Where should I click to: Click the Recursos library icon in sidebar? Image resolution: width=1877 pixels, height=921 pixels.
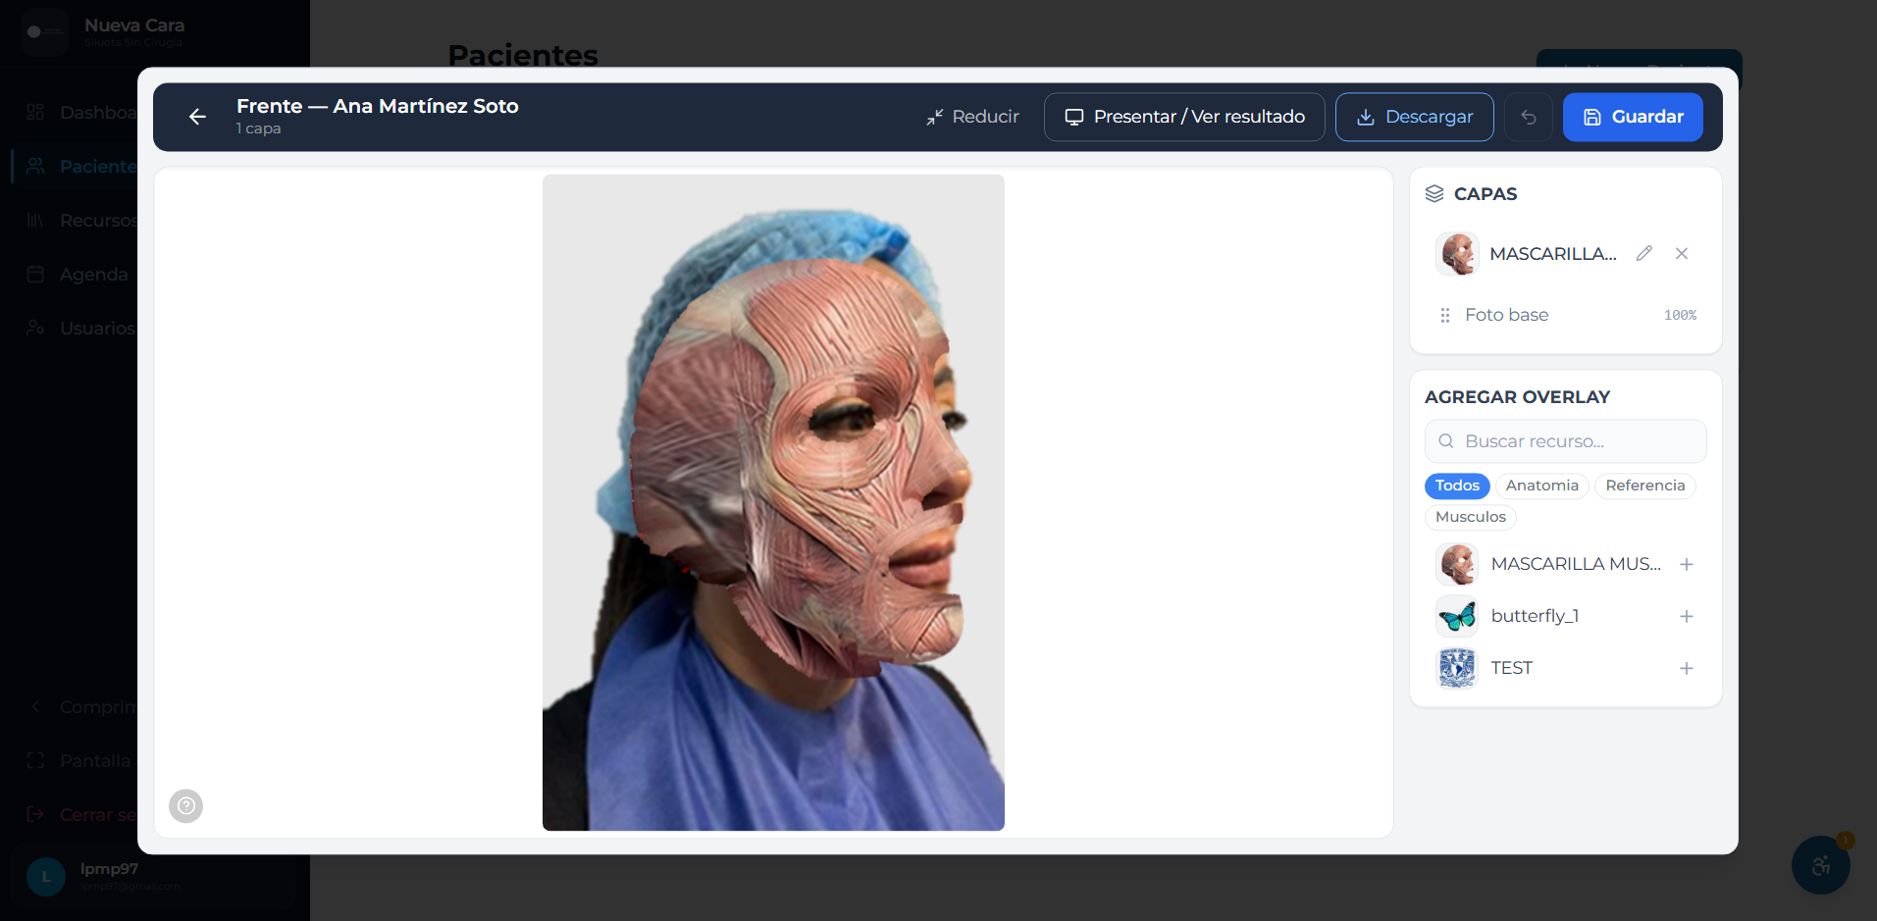coord(35,220)
